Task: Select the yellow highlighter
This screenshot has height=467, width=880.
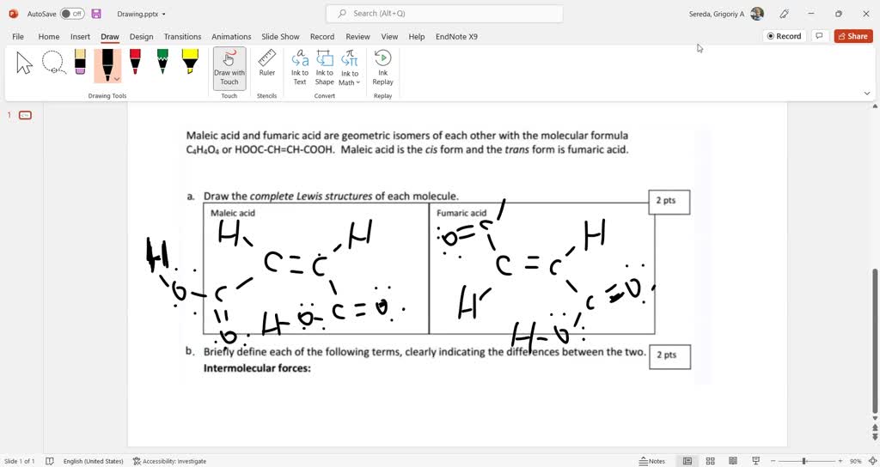Action: (x=190, y=62)
